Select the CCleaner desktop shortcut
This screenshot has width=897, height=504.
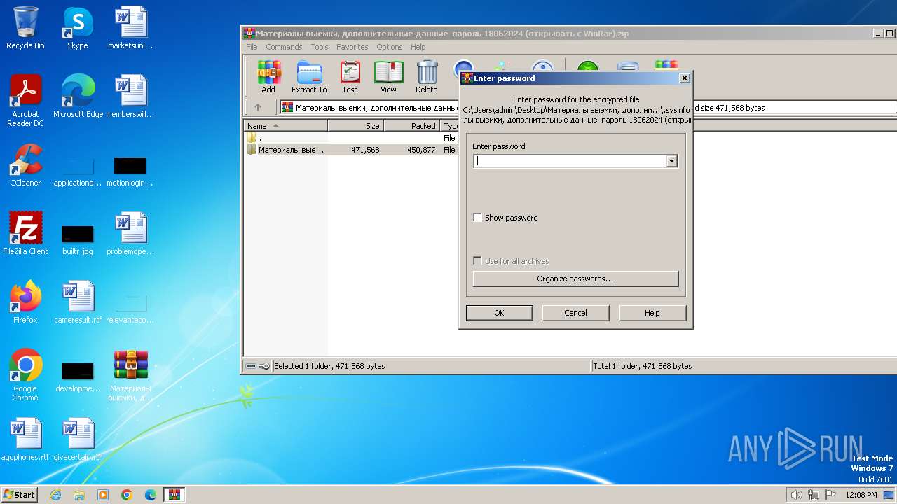pos(25,165)
